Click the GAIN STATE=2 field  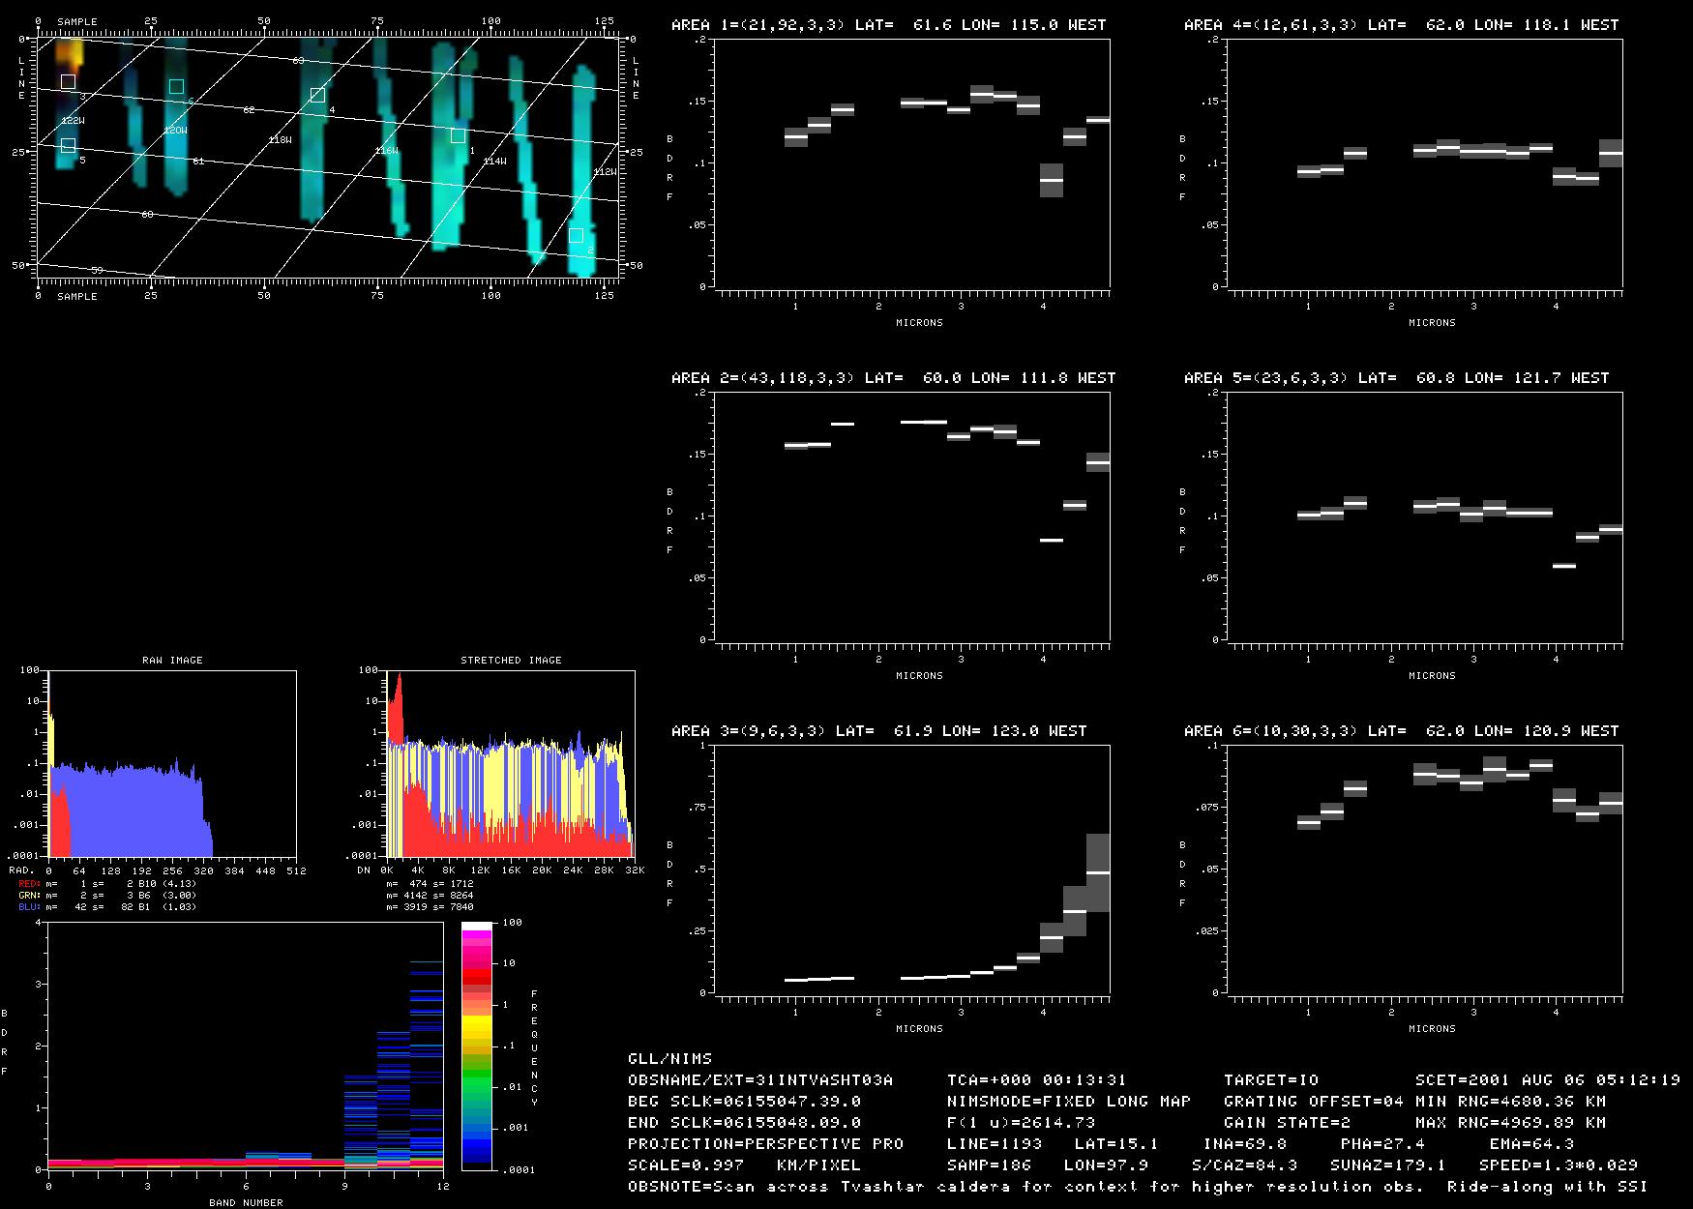(x=1288, y=1123)
